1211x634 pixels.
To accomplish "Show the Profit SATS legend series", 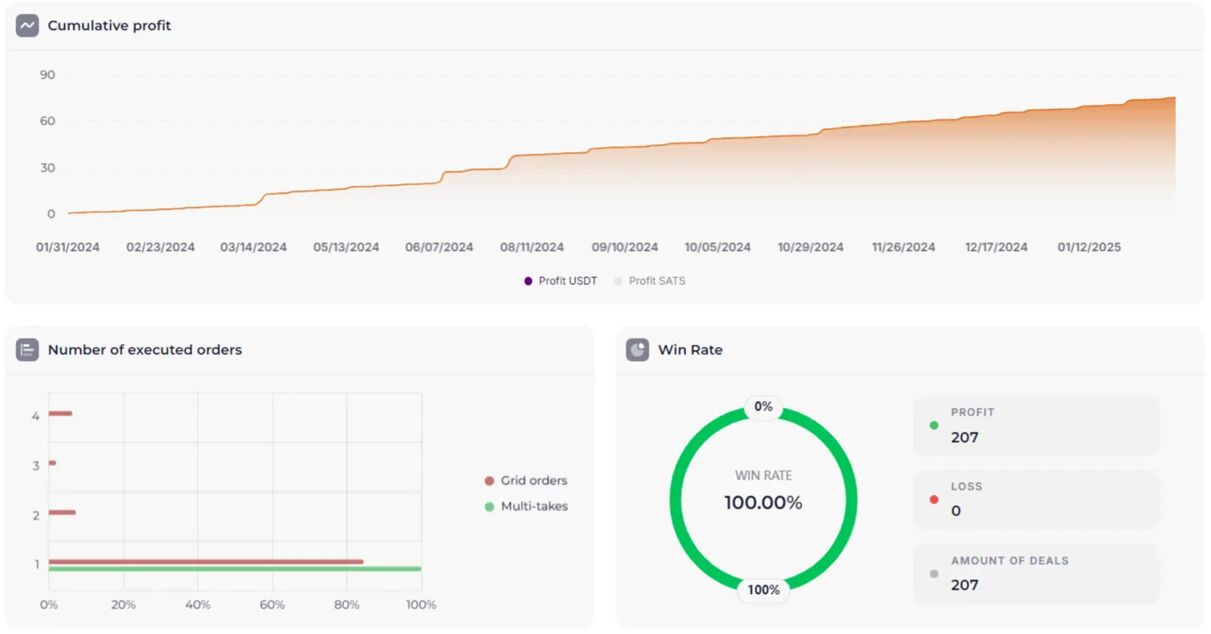I will click(x=649, y=281).
